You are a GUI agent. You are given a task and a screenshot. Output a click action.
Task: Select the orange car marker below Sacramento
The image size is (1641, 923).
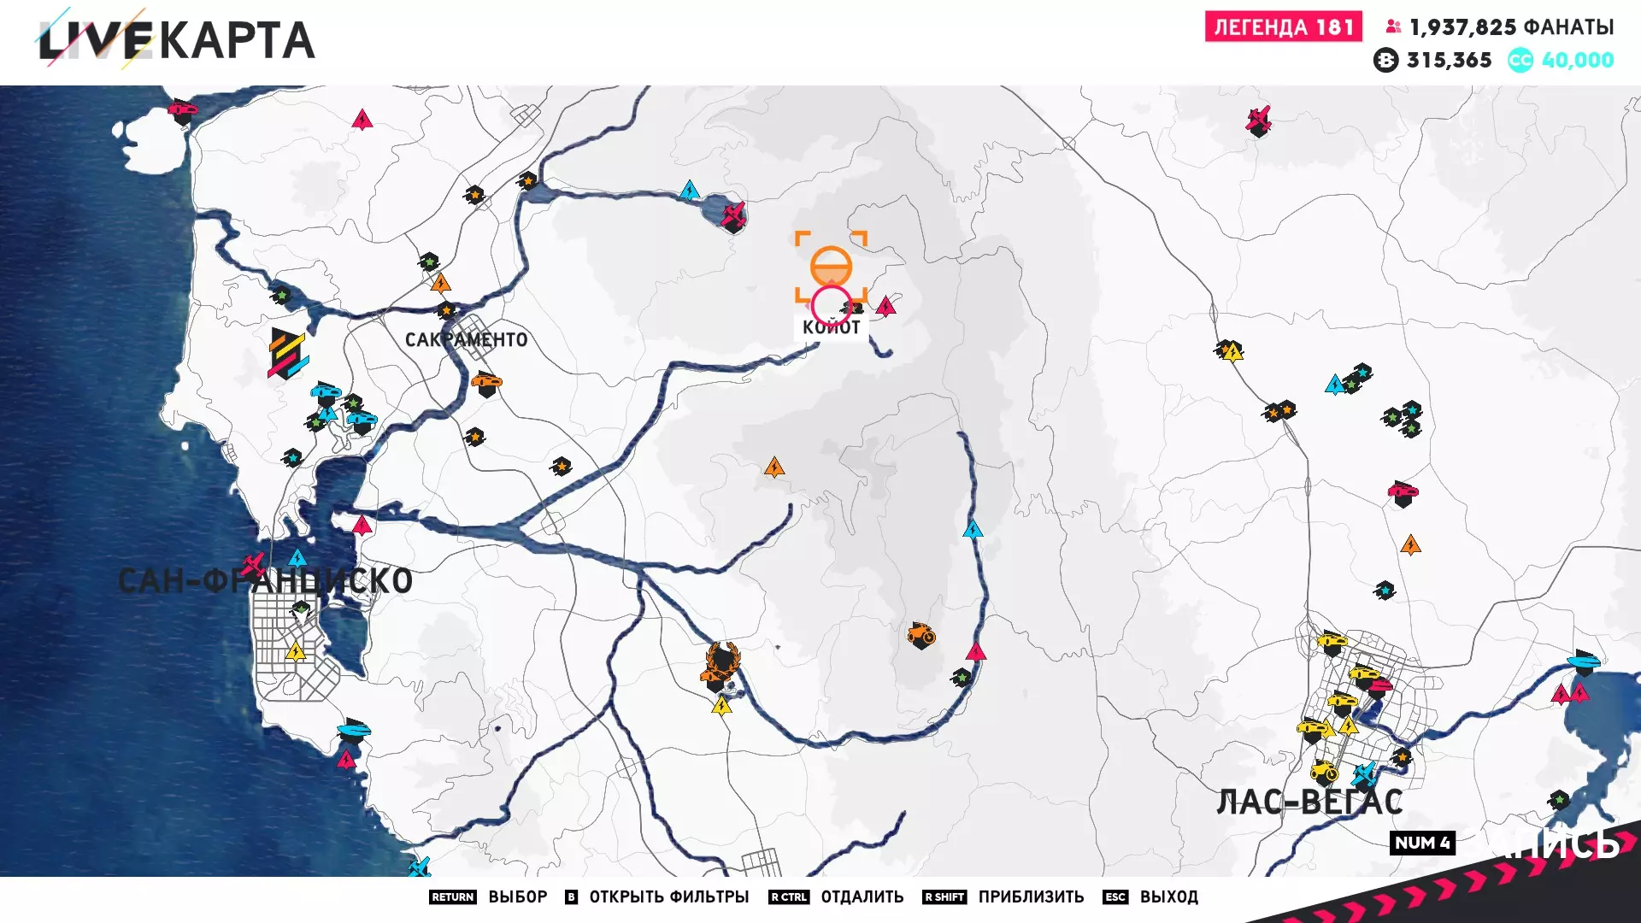(x=486, y=382)
